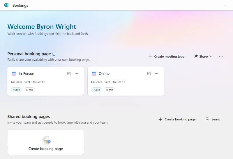This screenshot has width=233, height=159.
Task: Click the 10 min tag on Online card
Action: pos(109,90)
